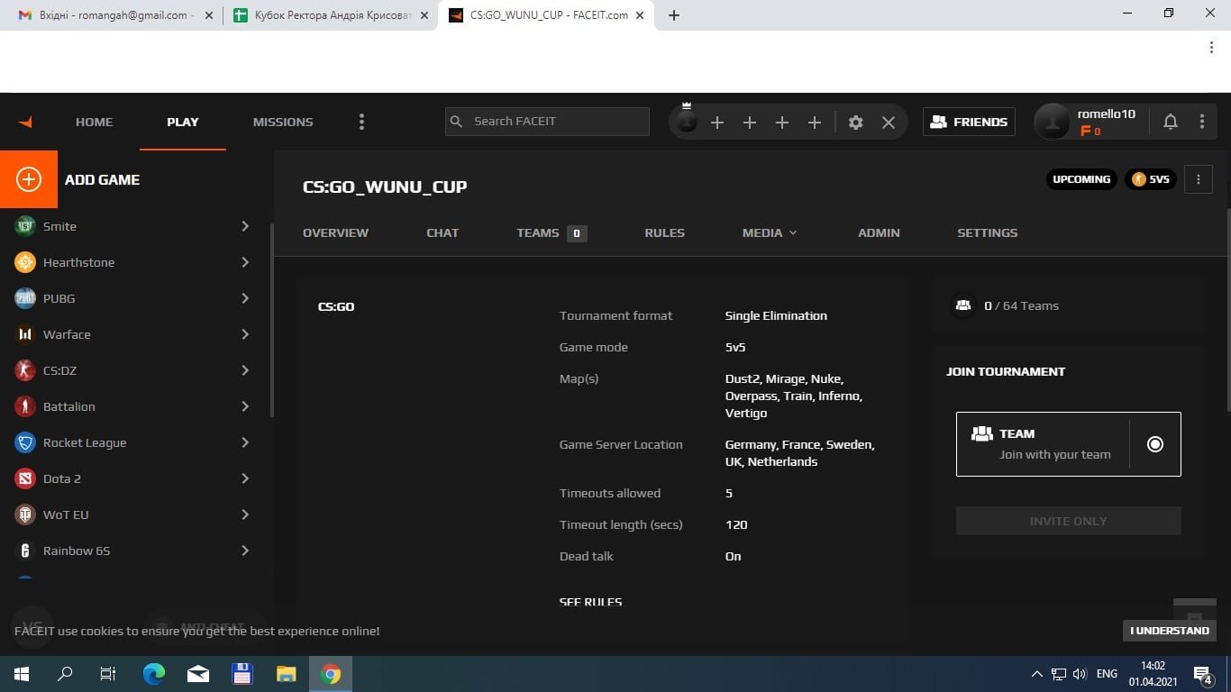Open the MEDIA dropdown tab

click(770, 232)
